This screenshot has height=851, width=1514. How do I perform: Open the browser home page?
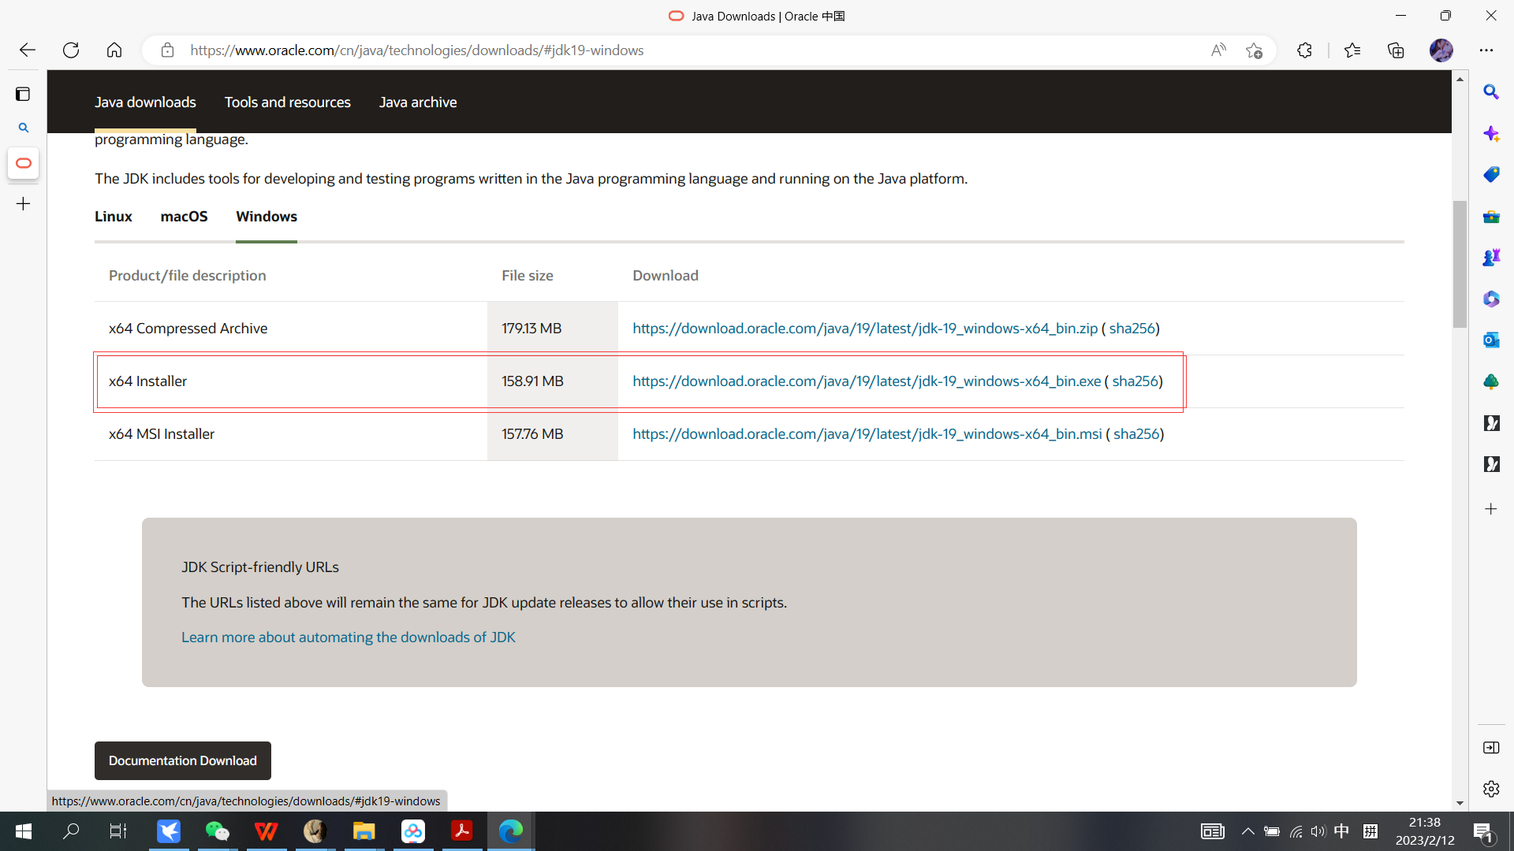(x=114, y=50)
